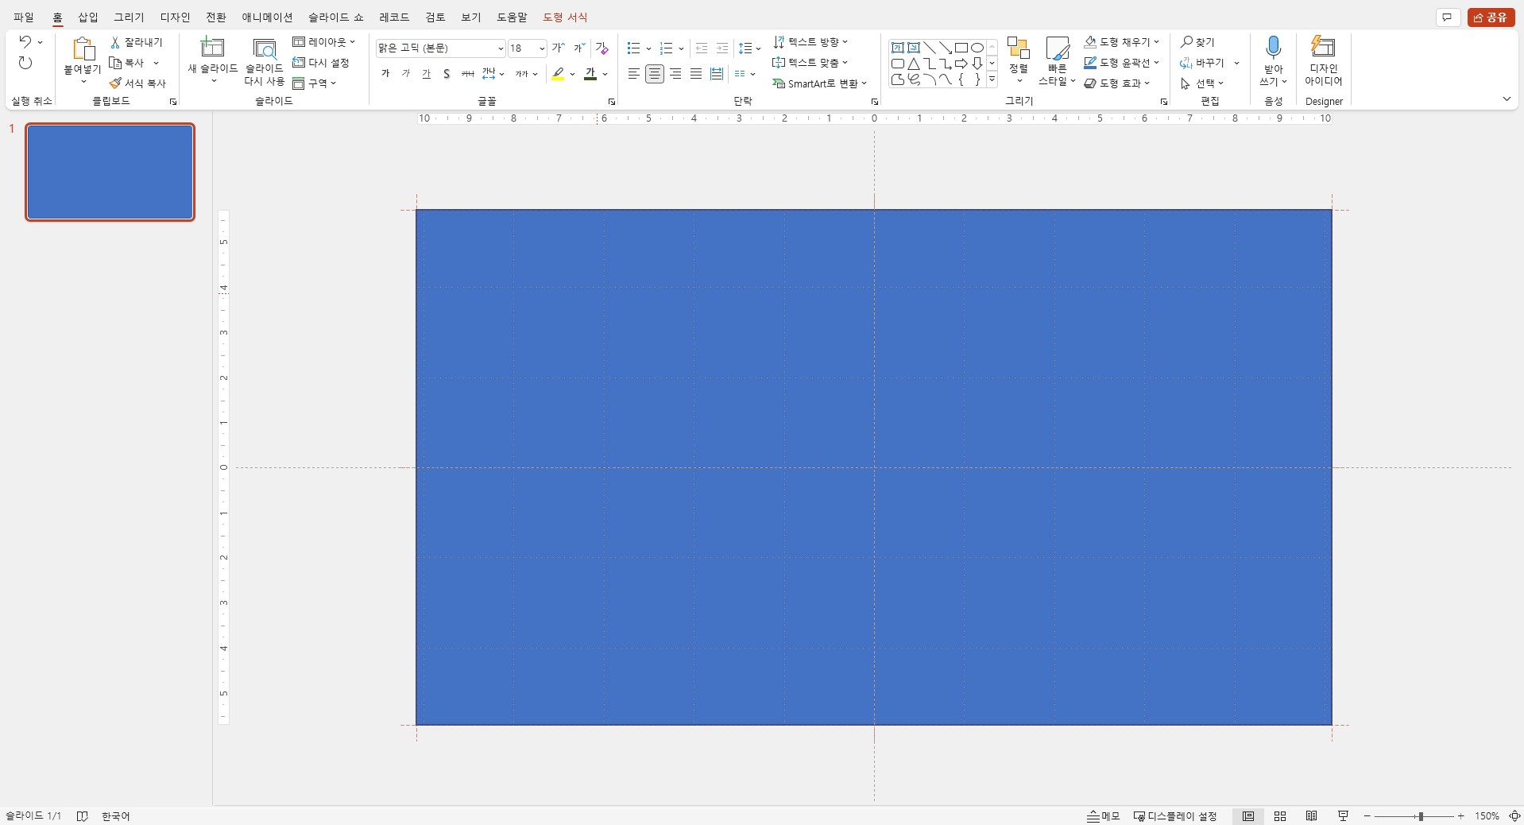This screenshot has width=1524, height=825.
Task: Open 텍스트 방향 text direction dropdown
Action: pyautogui.click(x=810, y=42)
